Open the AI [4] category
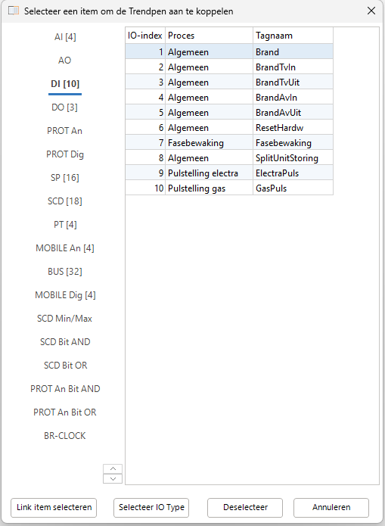 (65, 37)
